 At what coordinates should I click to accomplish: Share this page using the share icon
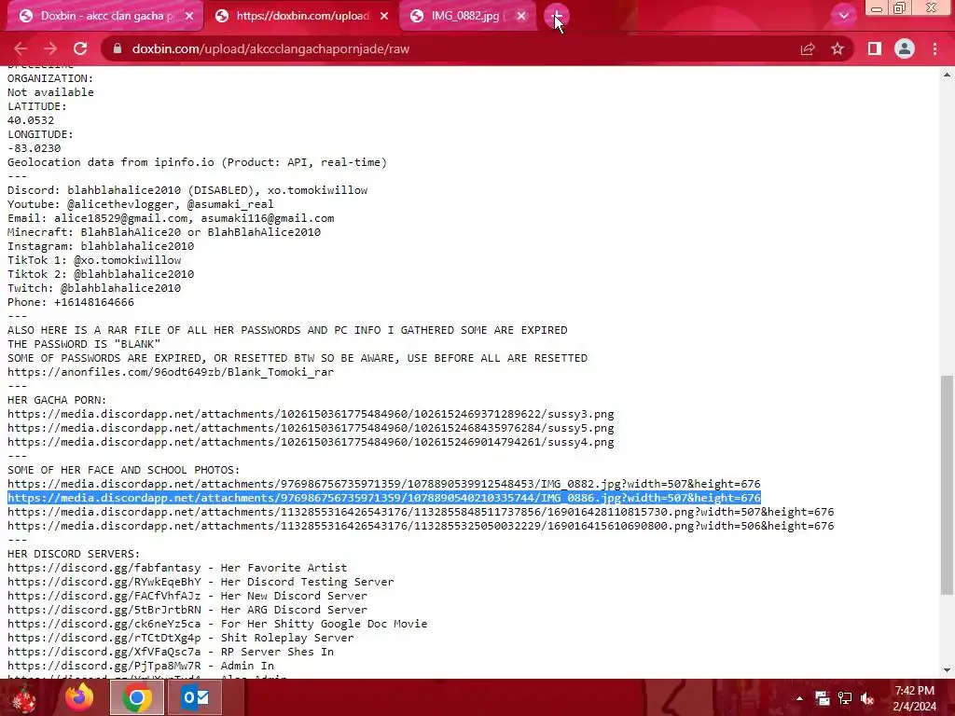[x=808, y=48]
